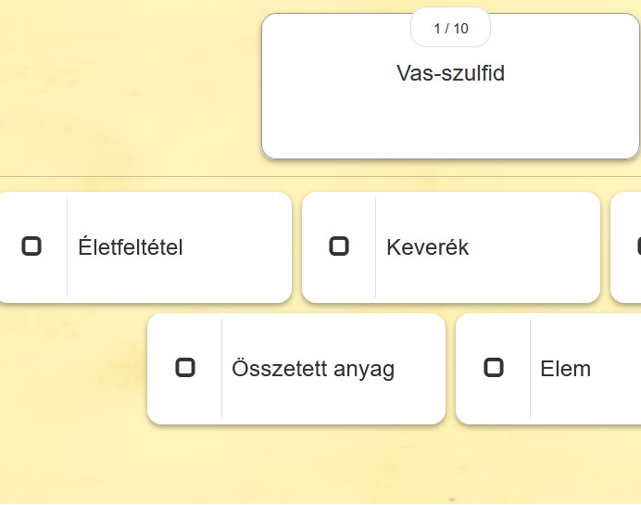641x505 pixels.
Task: Toggle the partially visible checkbox at right edge
Action: [x=638, y=246]
